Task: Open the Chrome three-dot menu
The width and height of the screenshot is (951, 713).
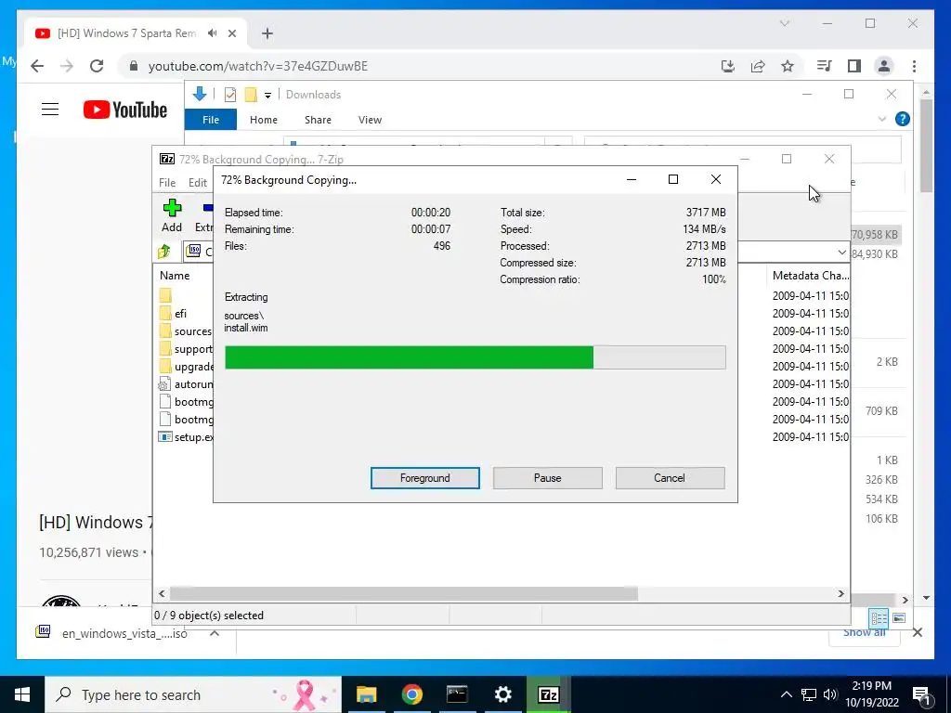Action: click(914, 66)
